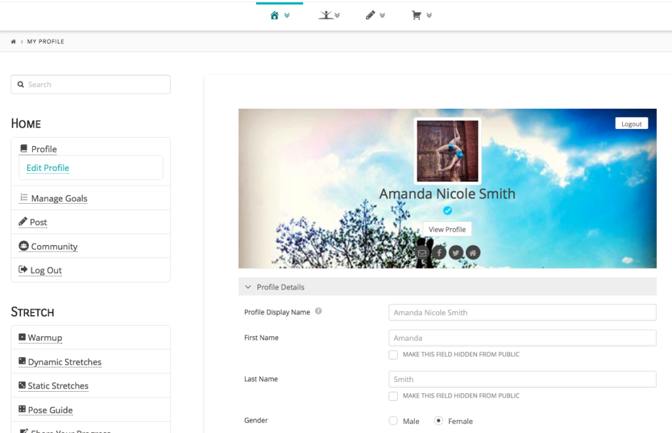Click the shopping cart icon in top navigation

[x=416, y=16]
